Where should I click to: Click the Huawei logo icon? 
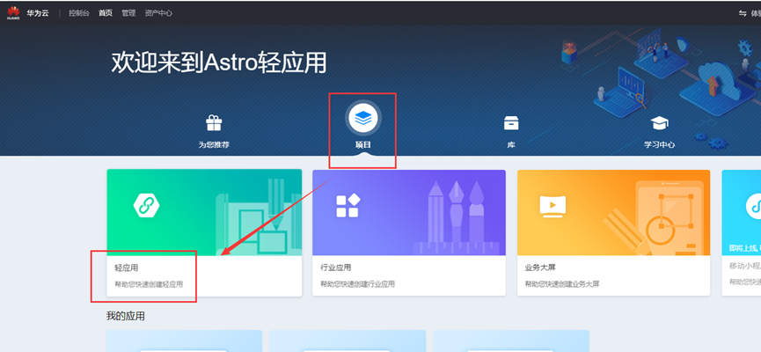(13, 12)
